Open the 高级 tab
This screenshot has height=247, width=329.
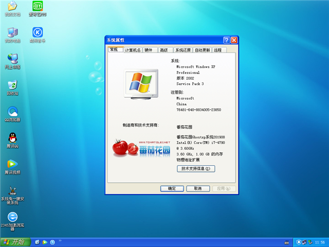(x=165, y=50)
